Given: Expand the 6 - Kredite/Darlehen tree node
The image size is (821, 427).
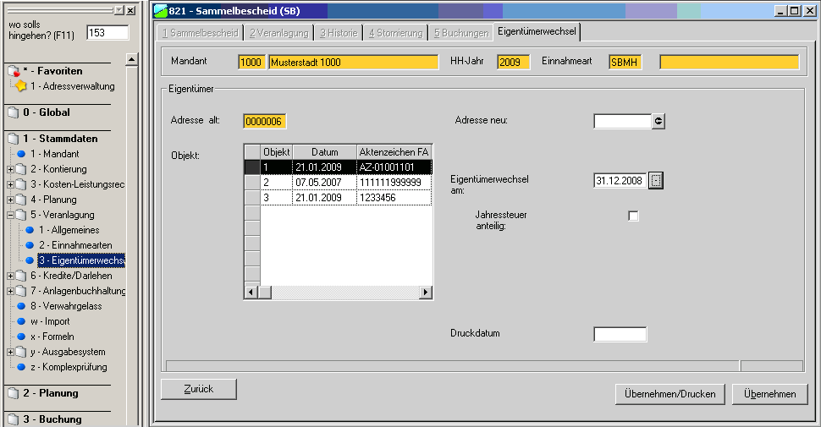Looking at the screenshot, I should click(x=10, y=276).
